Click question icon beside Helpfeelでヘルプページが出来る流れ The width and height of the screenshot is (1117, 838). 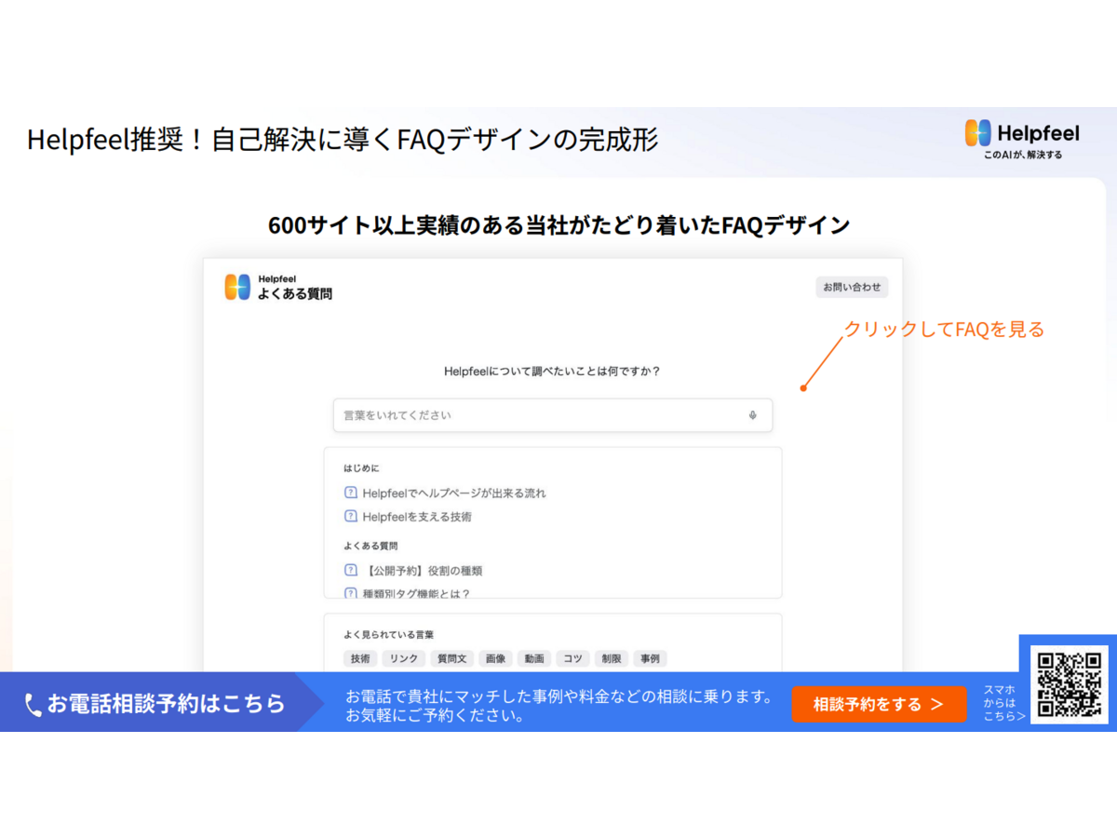[351, 493]
